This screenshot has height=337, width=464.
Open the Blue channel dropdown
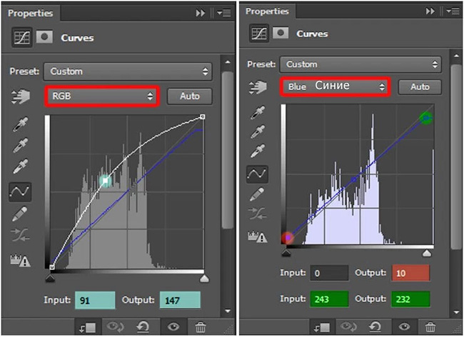(x=335, y=86)
